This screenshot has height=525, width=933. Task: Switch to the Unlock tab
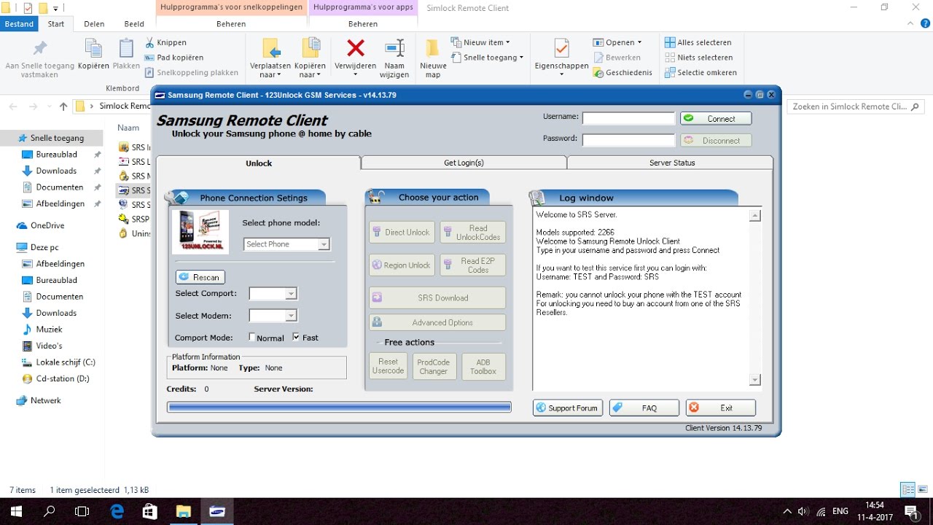point(259,163)
